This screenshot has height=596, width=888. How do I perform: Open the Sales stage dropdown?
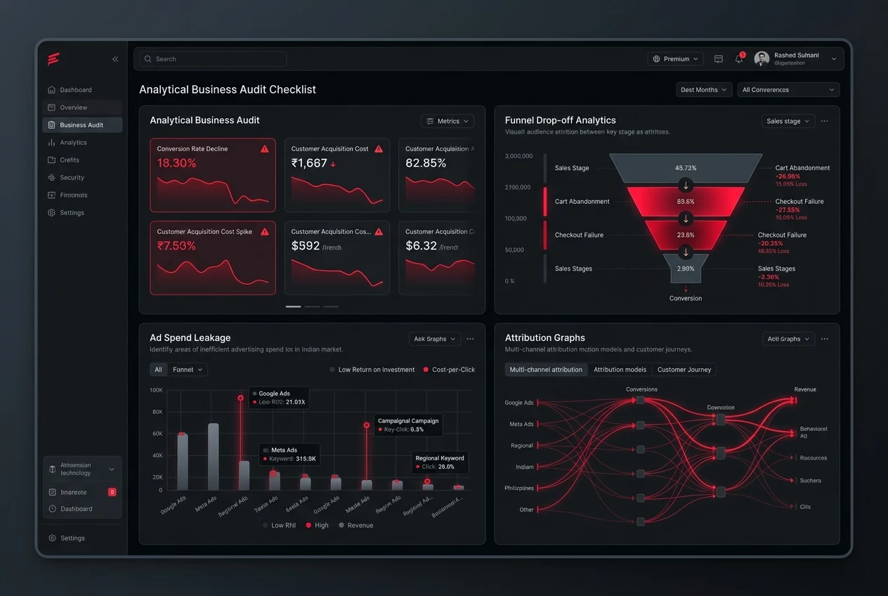[788, 121]
